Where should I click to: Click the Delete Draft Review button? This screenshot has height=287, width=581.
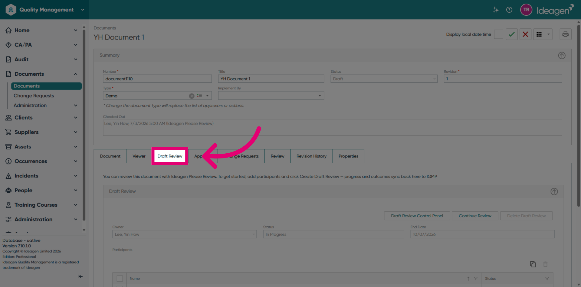click(x=526, y=216)
